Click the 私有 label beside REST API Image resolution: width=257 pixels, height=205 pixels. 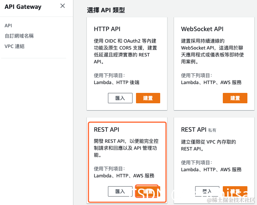[x=212, y=130]
